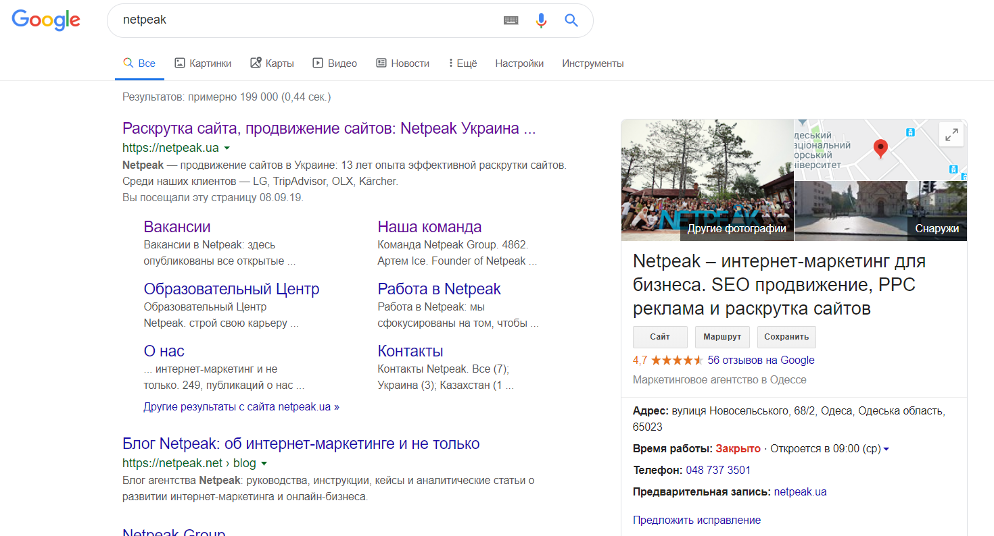This screenshot has width=994, height=536.
Task: Expand the map with the fullscreen icon
Action: coord(951,134)
